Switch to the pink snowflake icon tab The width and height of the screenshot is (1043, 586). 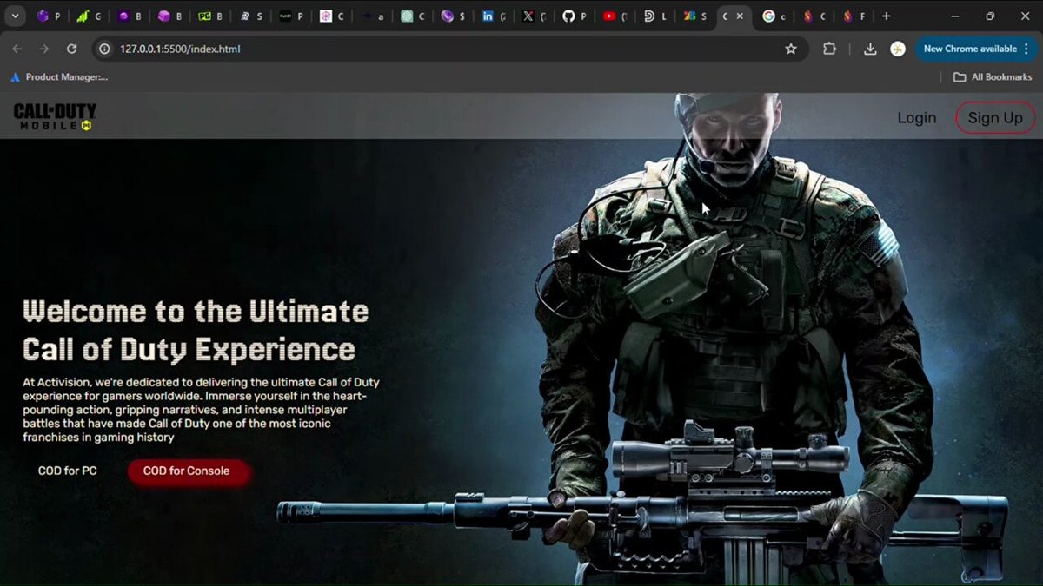(331, 16)
